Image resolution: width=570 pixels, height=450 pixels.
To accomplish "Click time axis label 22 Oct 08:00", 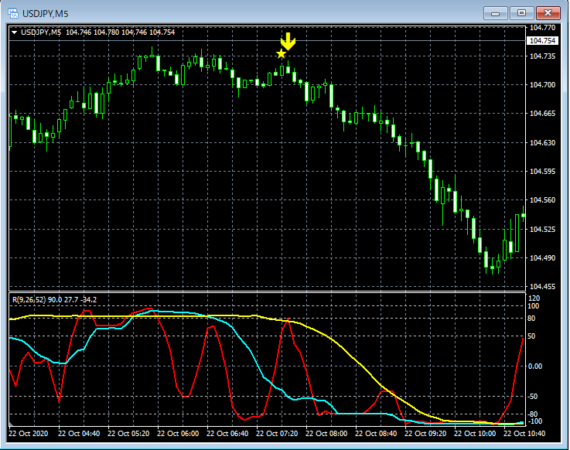I will coord(326,433).
